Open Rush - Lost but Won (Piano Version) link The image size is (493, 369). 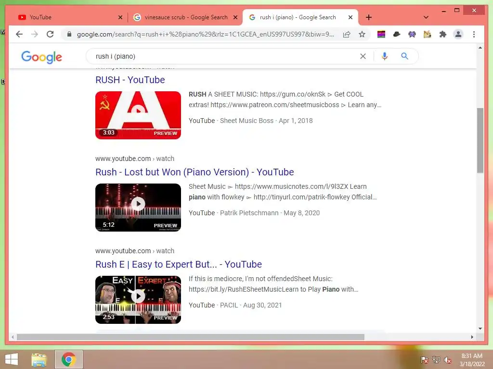(195, 172)
